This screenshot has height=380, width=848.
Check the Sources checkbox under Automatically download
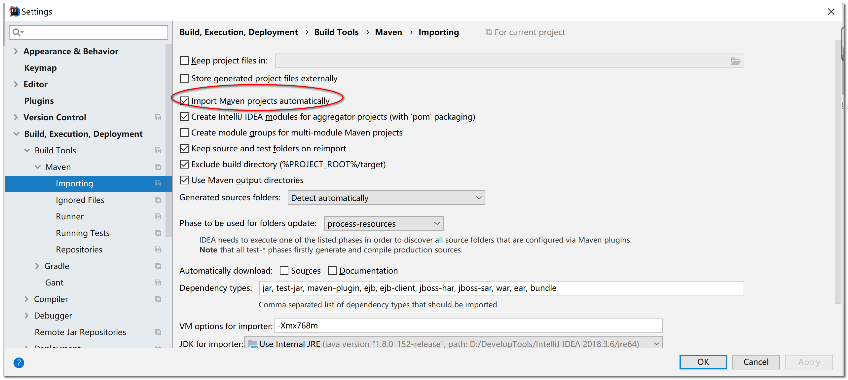[284, 270]
